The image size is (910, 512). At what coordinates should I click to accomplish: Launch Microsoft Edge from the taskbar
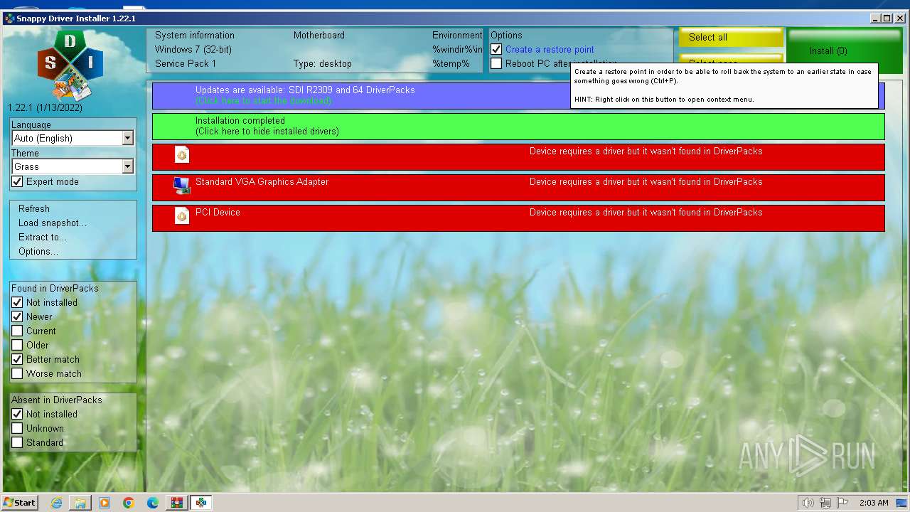click(153, 503)
